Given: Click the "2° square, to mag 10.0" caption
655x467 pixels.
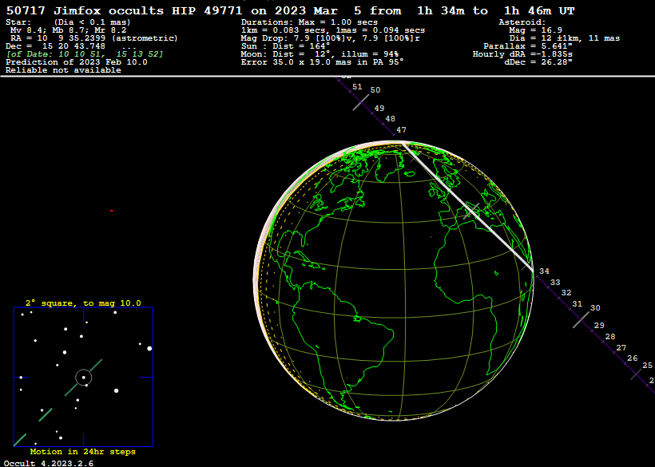Looking at the screenshot, I should click(83, 303).
